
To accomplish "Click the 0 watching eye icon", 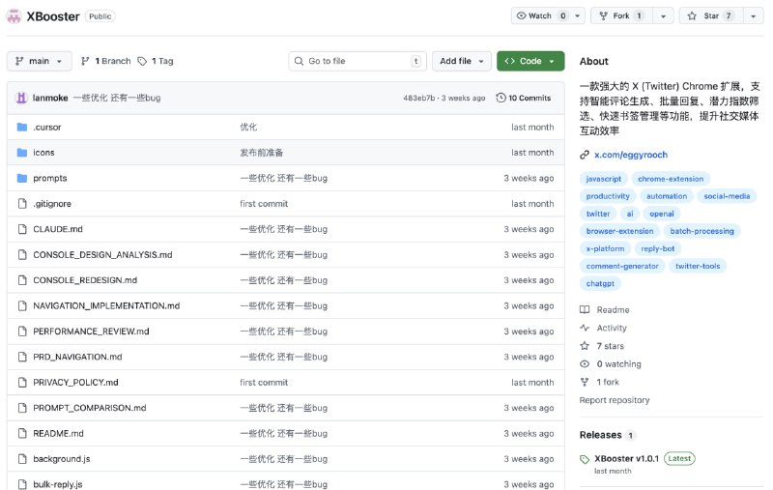I will tap(585, 364).
